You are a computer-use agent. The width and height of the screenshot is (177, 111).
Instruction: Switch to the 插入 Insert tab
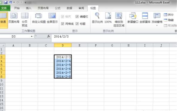(x=28, y=8)
